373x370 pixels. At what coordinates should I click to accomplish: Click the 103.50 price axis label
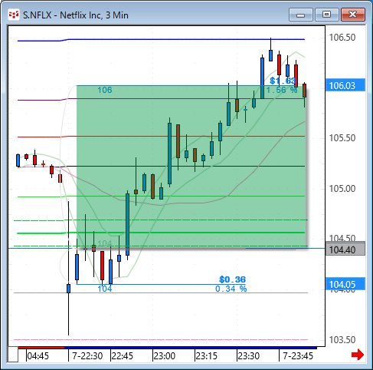(x=342, y=340)
